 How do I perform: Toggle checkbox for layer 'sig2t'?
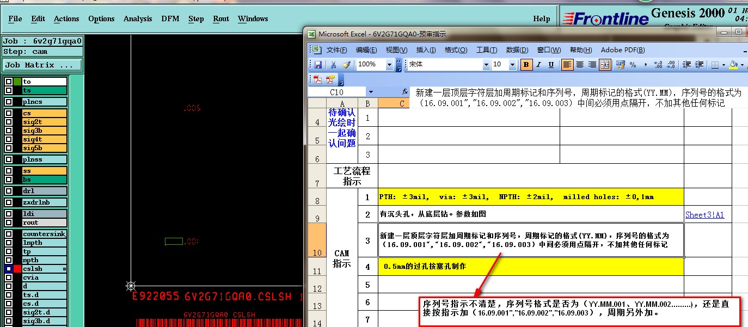(9, 122)
